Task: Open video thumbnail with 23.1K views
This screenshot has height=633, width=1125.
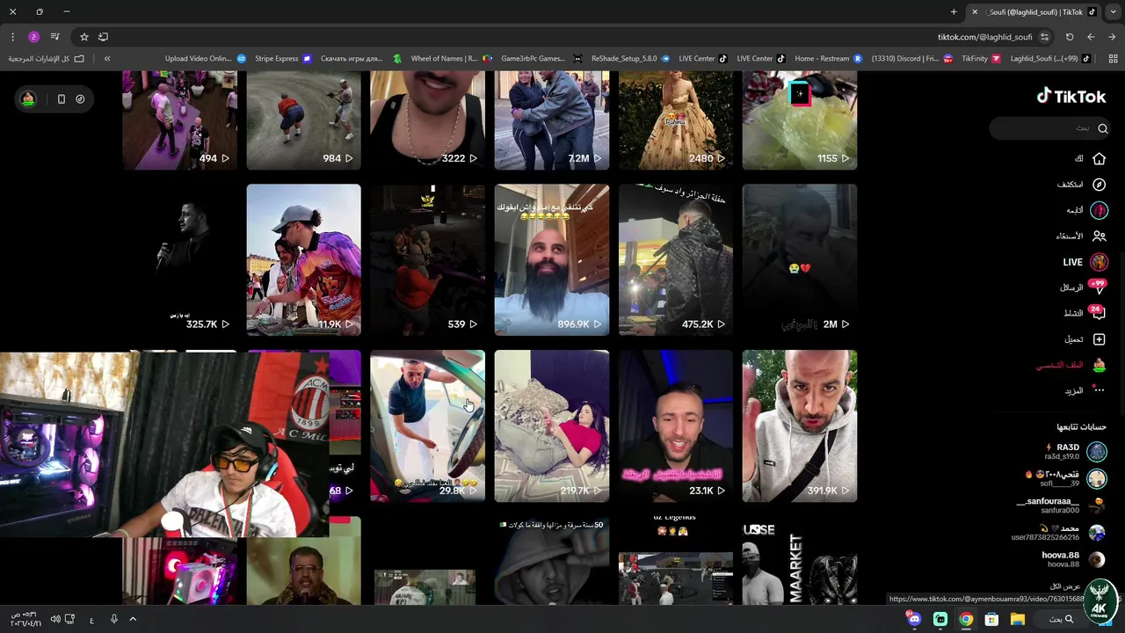Action: [x=675, y=426]
